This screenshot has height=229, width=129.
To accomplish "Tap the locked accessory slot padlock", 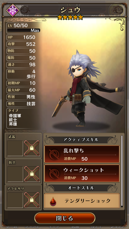I will coord(32,200).
